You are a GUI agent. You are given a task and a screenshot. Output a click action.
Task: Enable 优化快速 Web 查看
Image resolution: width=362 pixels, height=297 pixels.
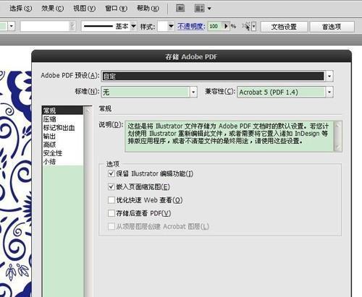coord(111,200)
